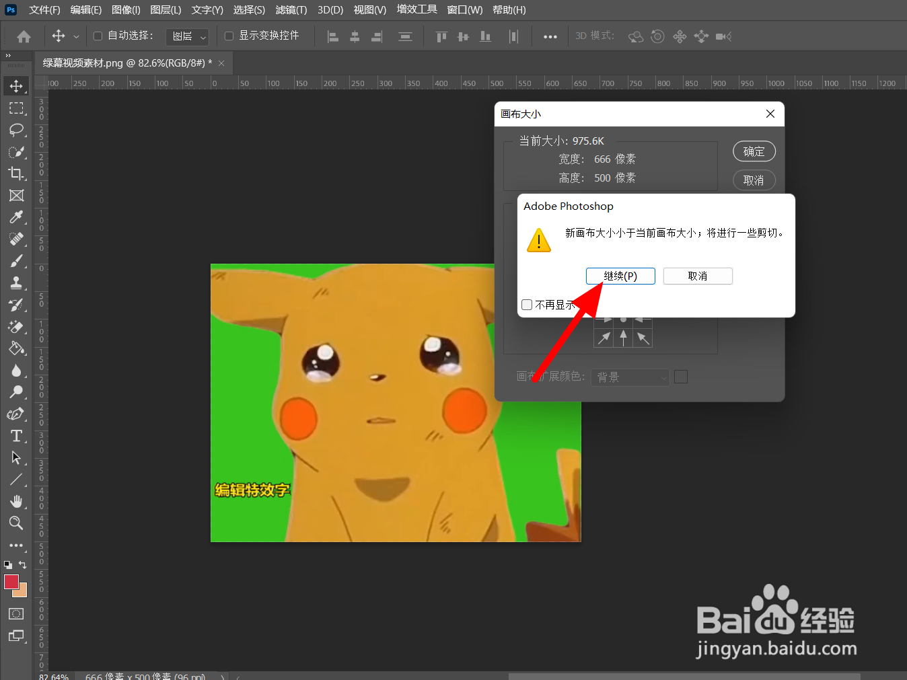Open the 文件(F) menu

tap(44, 10)
